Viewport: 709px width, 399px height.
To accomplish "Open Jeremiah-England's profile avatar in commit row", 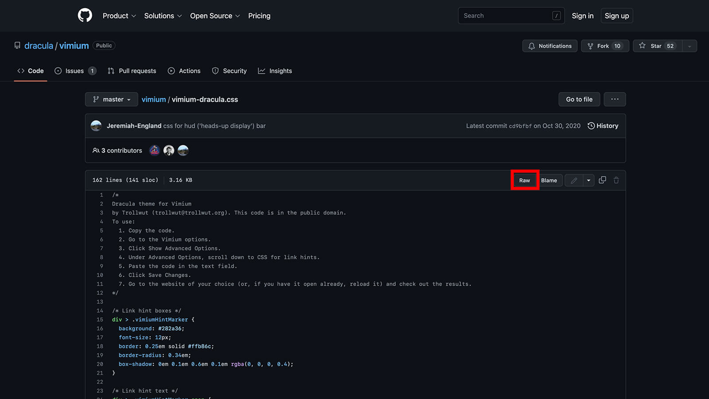I will coord(96,126).
